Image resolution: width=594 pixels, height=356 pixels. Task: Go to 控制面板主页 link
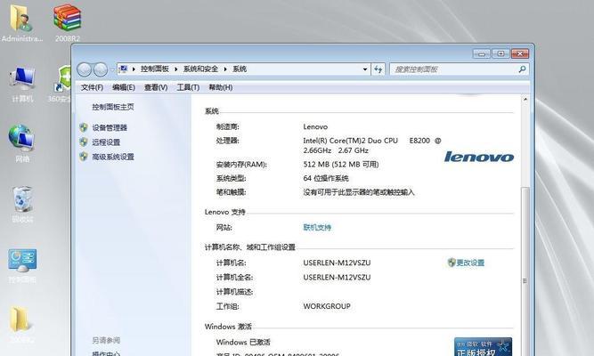pos(113,107)
